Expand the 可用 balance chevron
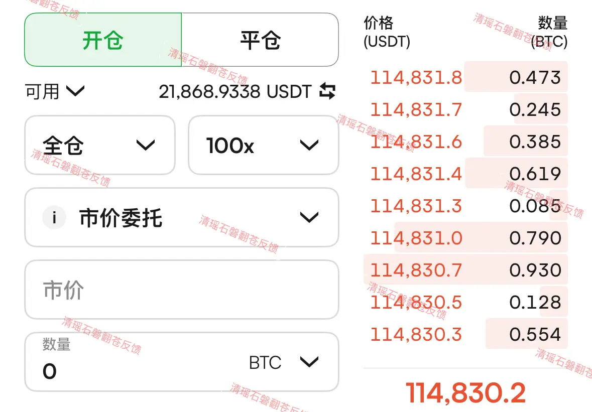592x412 pixels. pos(75,91)
